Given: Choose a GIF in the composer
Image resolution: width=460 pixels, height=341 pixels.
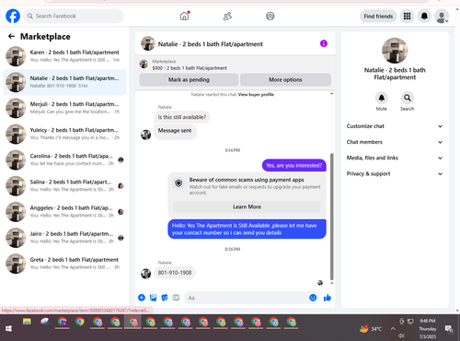Looking at the screenshot, I should coord(176,298).
